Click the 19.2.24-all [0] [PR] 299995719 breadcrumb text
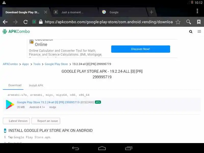The height and width of the screenshot is (153, 204). tap(92, 64)
